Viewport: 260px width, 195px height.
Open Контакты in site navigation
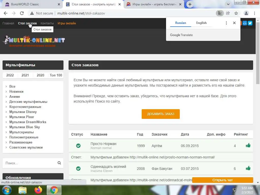pos(47,23)
